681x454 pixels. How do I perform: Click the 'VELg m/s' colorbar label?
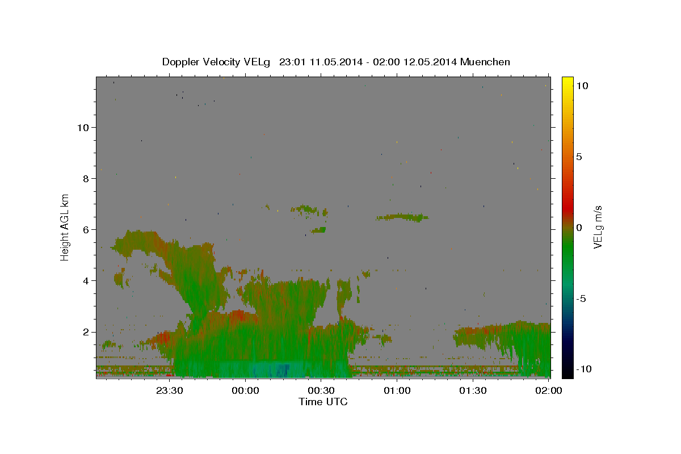click(598, 228)
